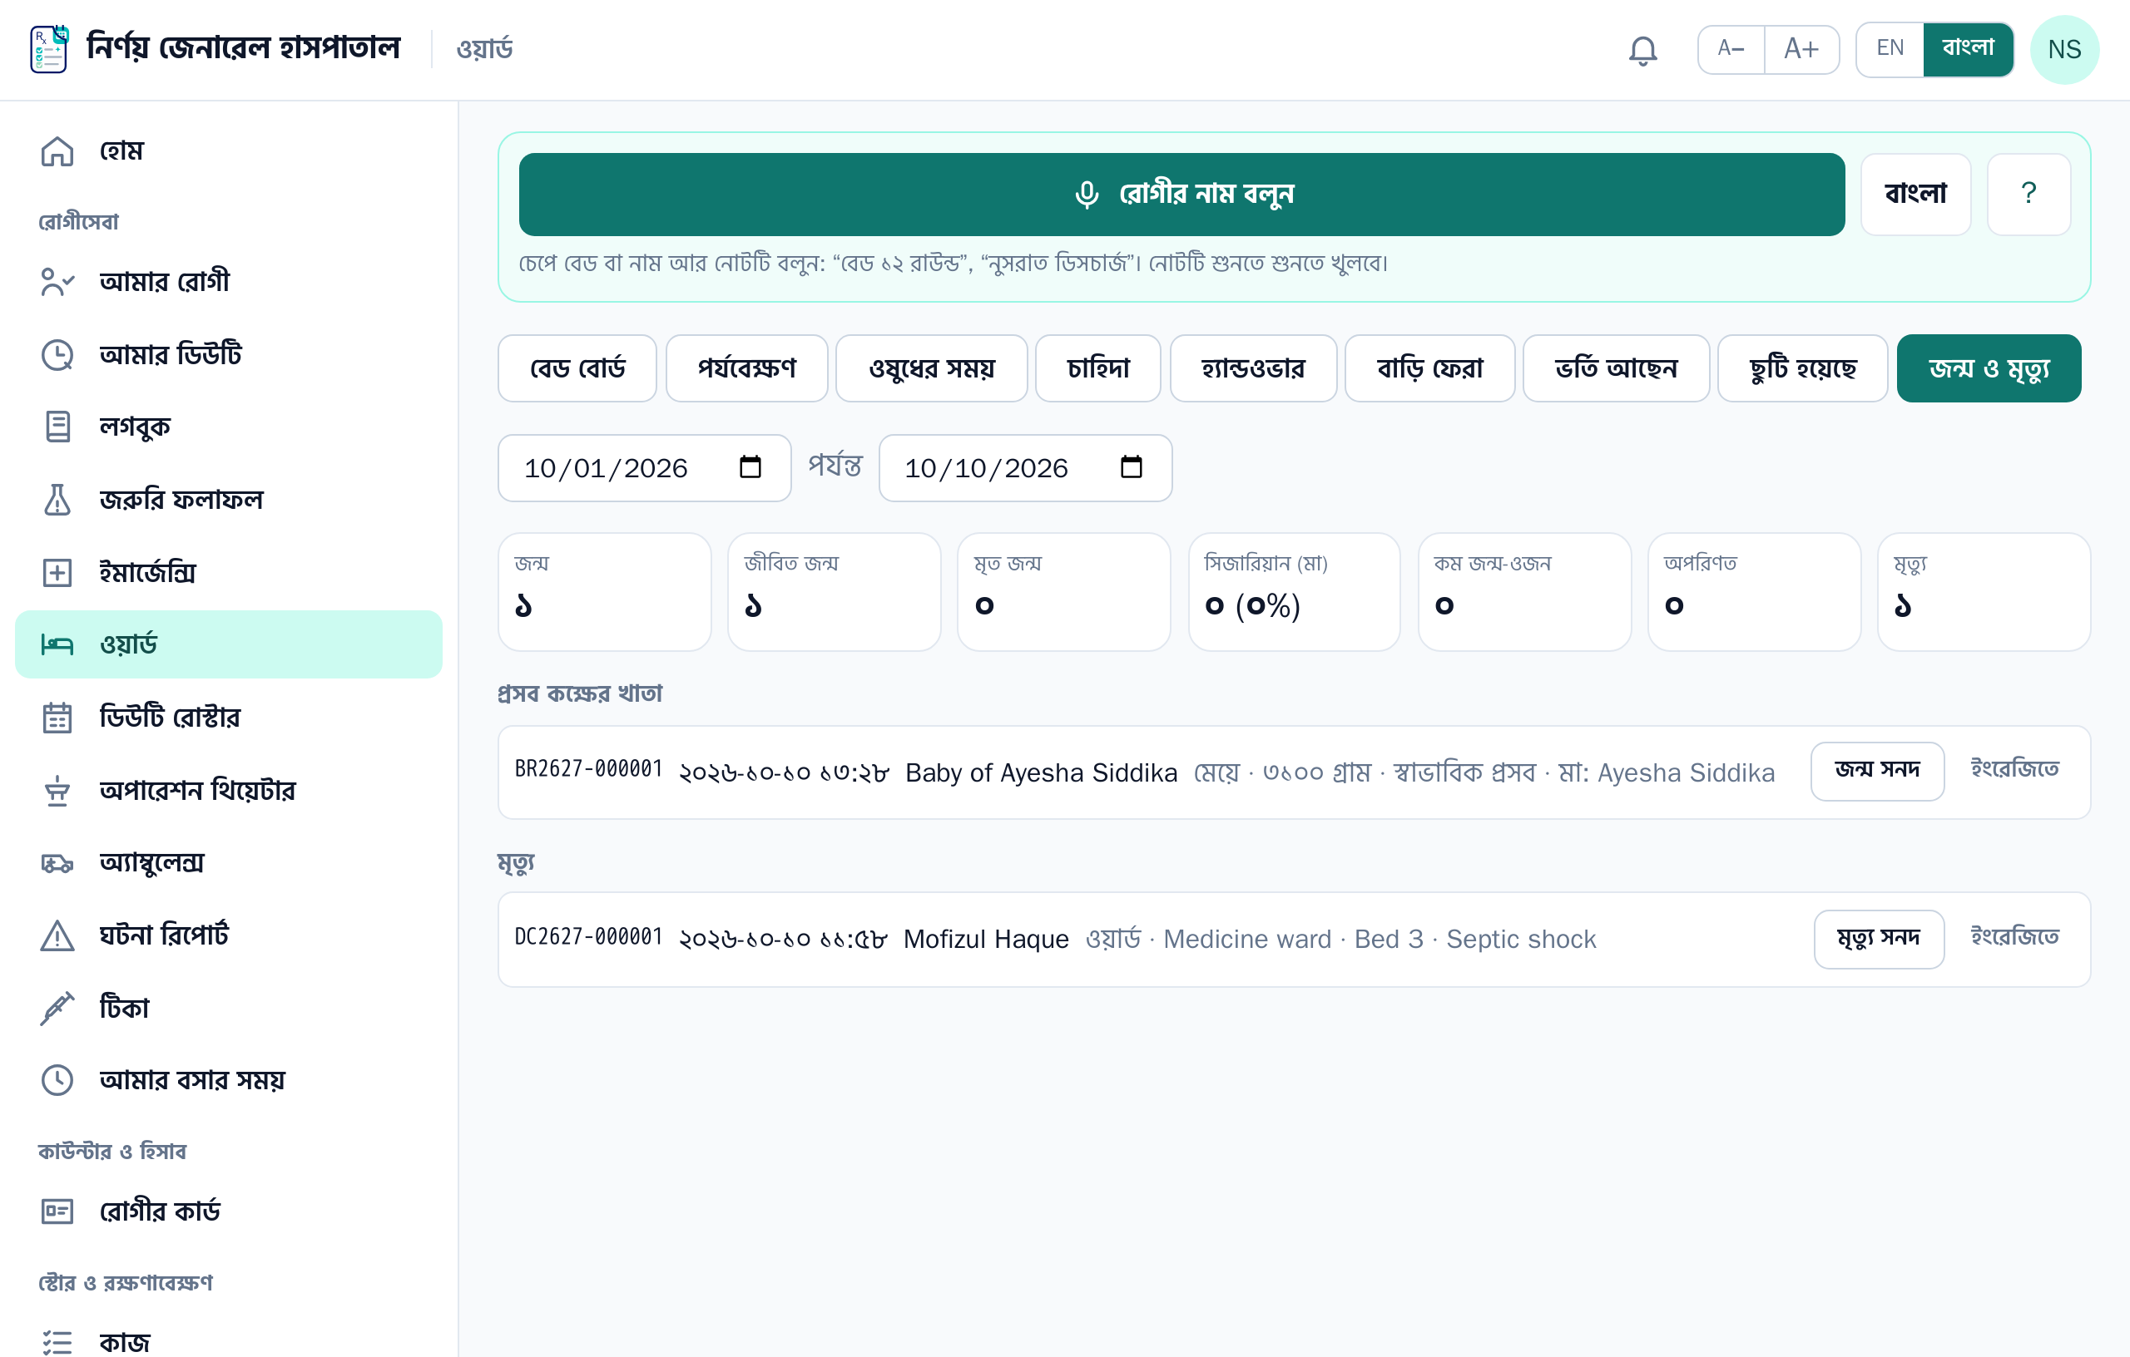Open the বাড়ি ফেরা tab
Viewport: 2130px width, 1357px height.
tap(1429, 368)
